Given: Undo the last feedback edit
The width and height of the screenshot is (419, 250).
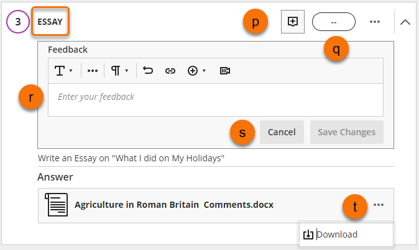Looking at the screenshot, I should click(148, 71).
